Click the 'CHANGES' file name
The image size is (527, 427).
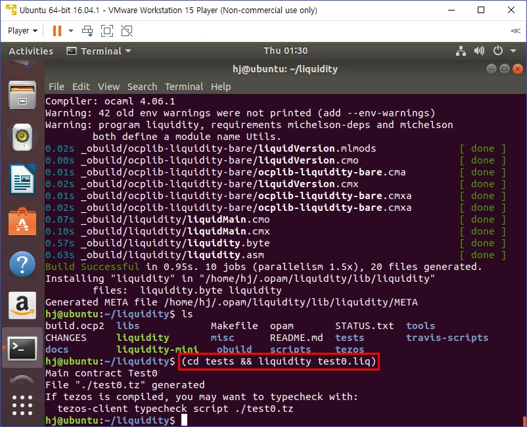pyautogui.click(x=66, y=338)
